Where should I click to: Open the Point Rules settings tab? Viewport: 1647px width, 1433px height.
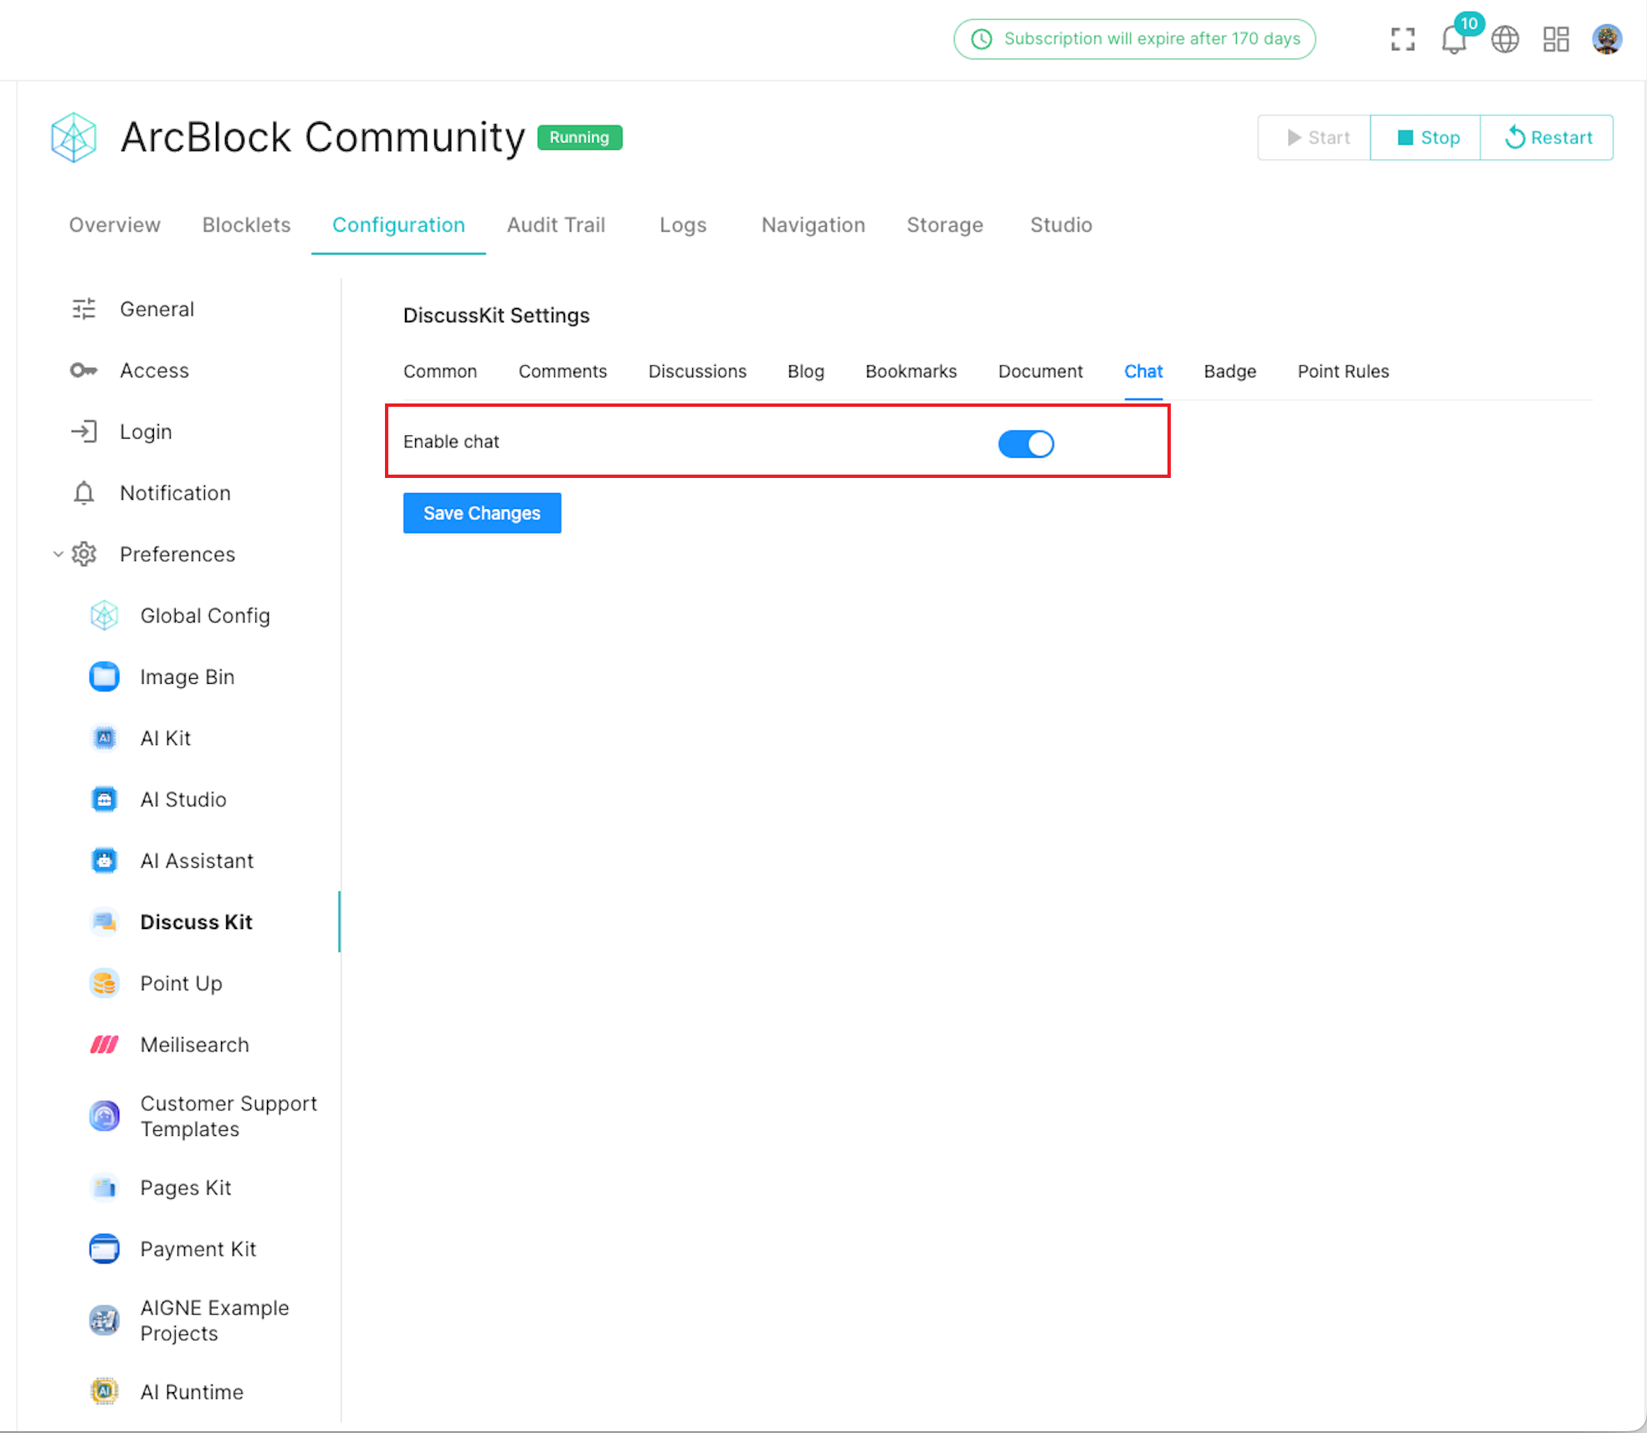click(1342, 372)
